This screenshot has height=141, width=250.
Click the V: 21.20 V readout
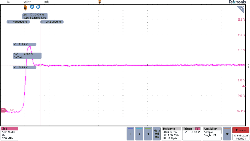click(24, 44)
